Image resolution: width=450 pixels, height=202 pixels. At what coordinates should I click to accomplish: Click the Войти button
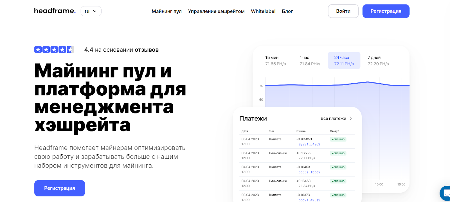pyautogui.click(x=343, y=11)
